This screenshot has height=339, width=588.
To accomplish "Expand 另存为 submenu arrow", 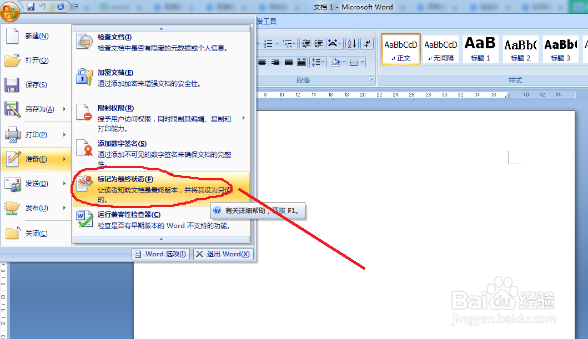I will [64, 109].
